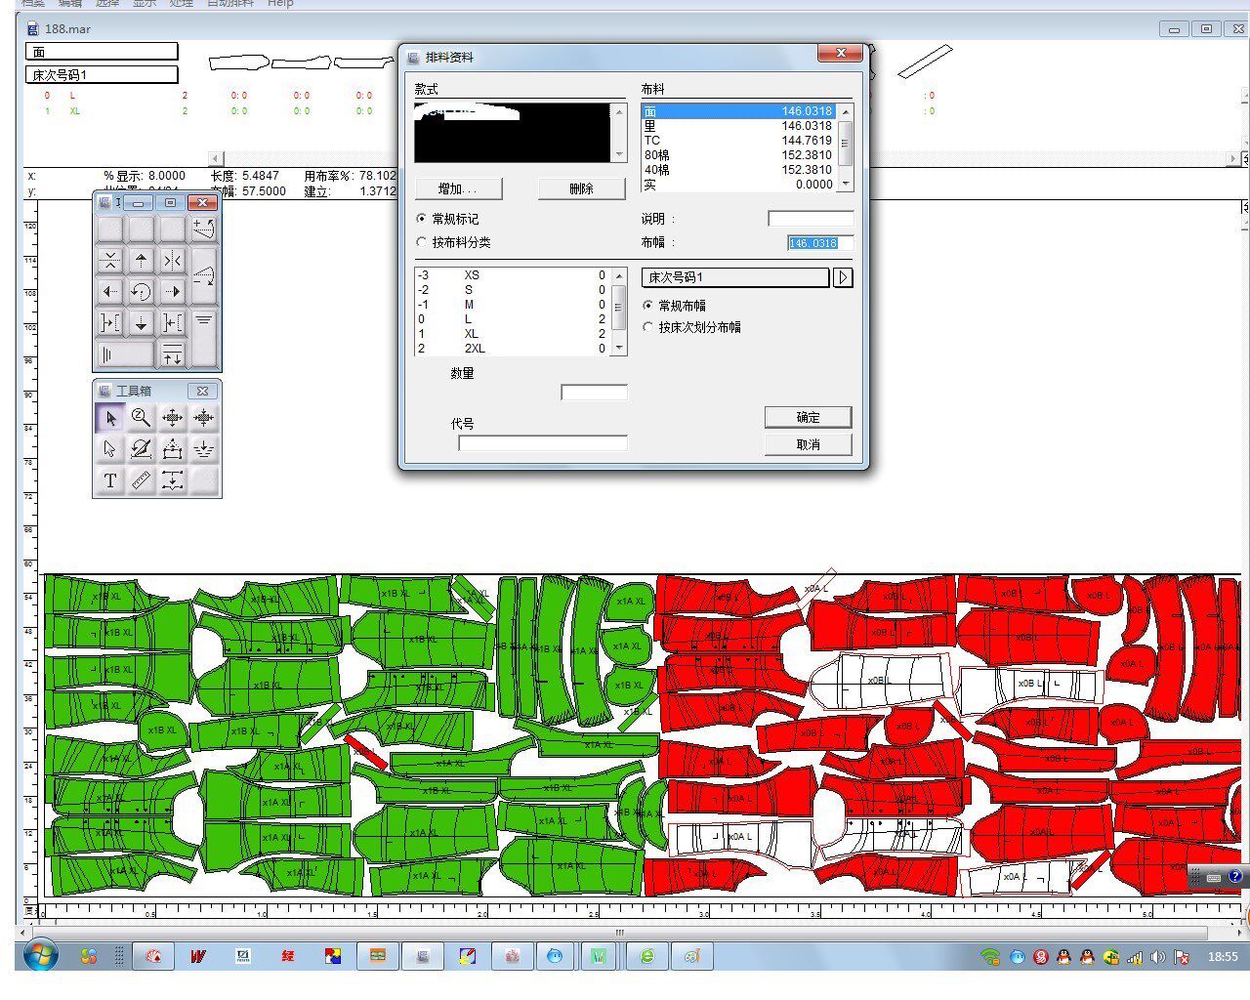Click the plus-angle rotate icon
1250x1000 pixels.
pyautogui.click(x=203, y=229)
